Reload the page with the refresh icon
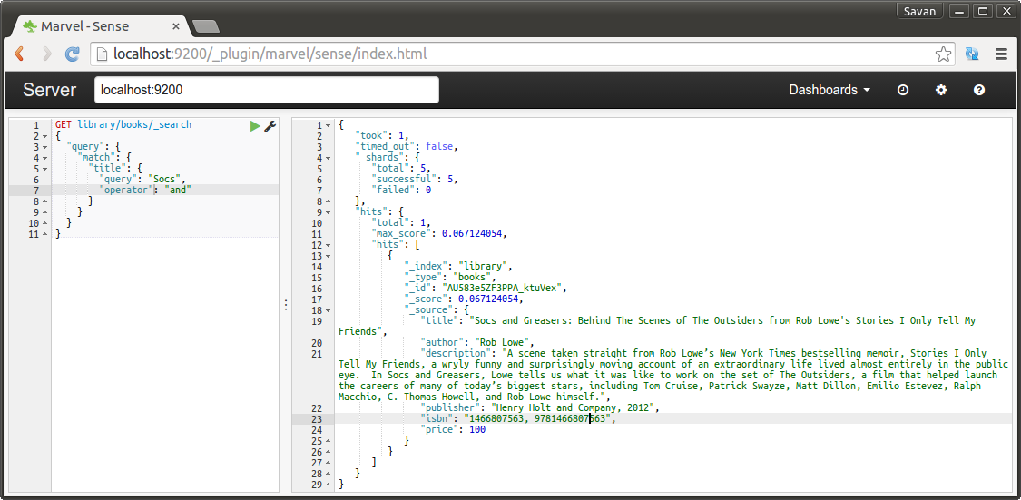The height and width of the screenshot is (500, 1021). coord(73,54)
